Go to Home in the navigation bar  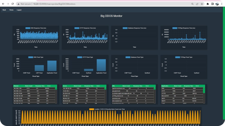[x=11, y=10]
